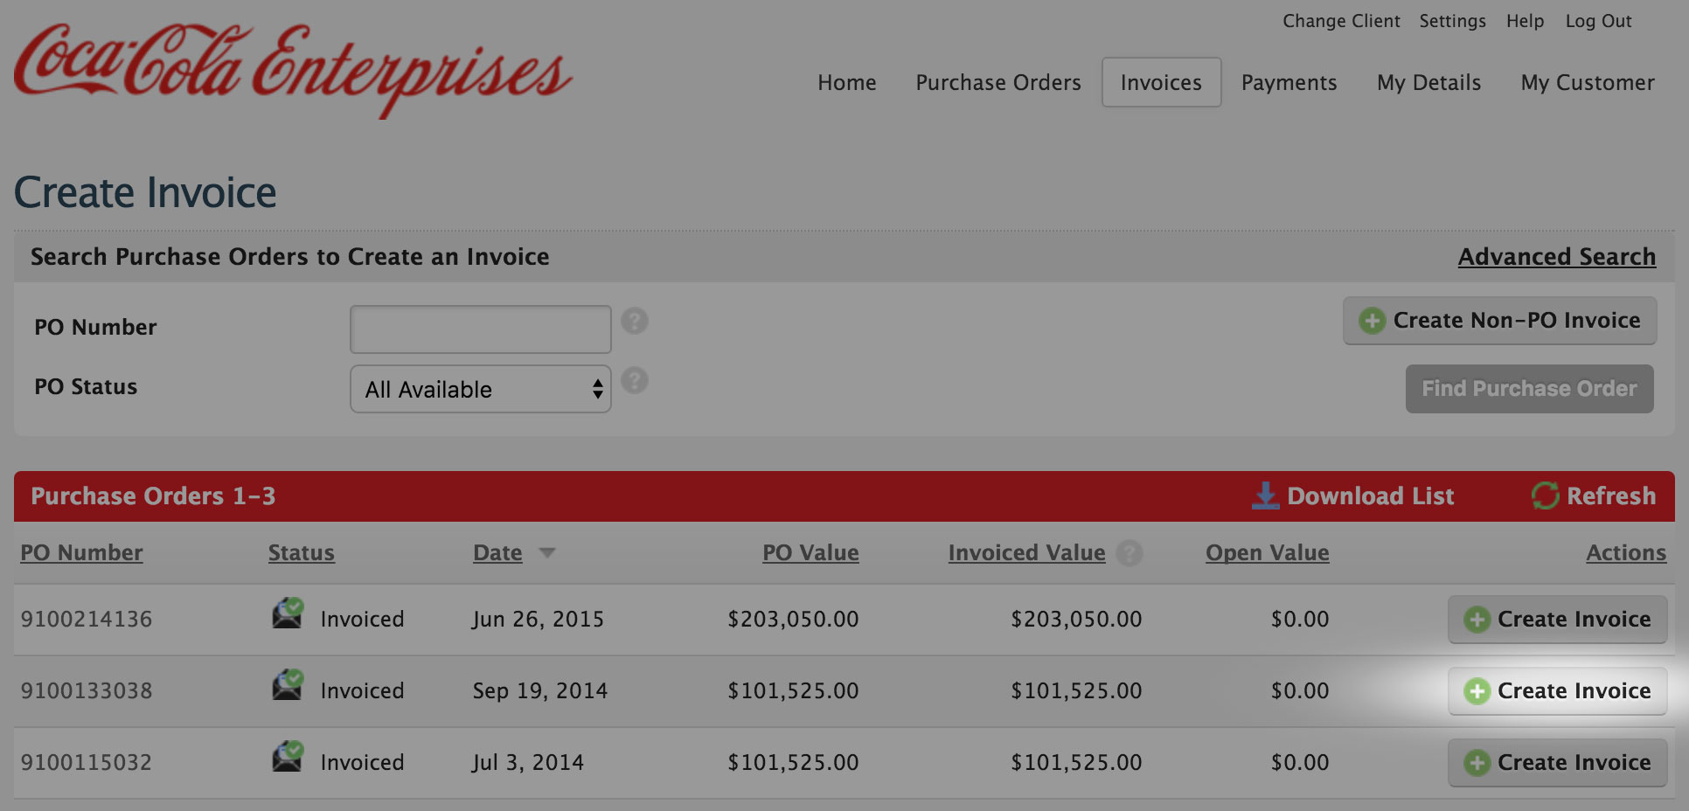1689x811 pixels.
Task: Click the Download List arrow icon
Action: (1265, 496)
